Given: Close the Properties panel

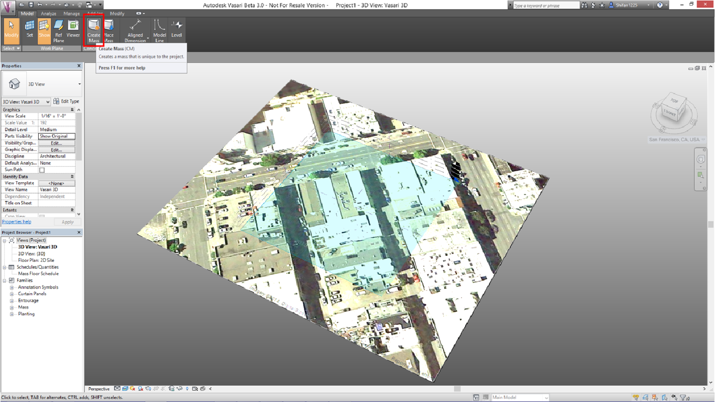Looking at the screenshot, I should [79, 66].
